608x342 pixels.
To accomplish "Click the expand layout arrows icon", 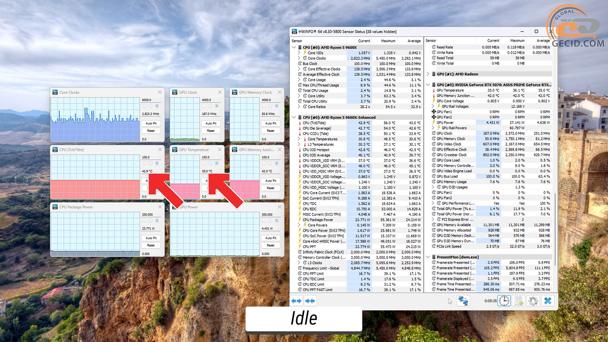I will pos(296,301).
